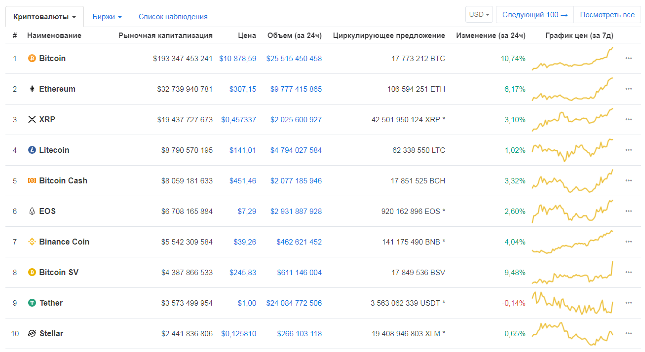Click the Litecoin logo icon
The image size is (645, 352).
click(32, 150)
